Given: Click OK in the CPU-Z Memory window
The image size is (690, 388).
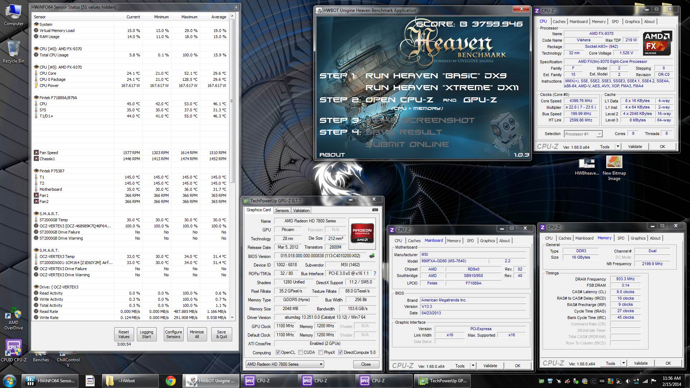Looking at the screenshot, I should 668,363.
